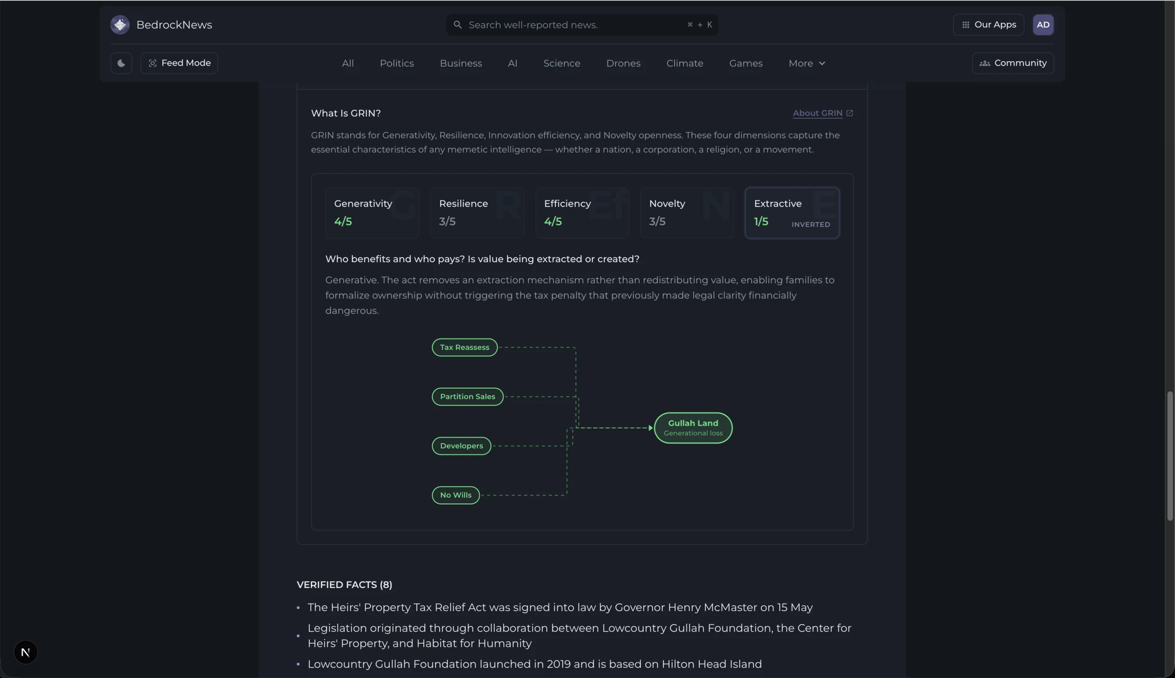Click the page vertical scrollbar thumb
Image resolution: width=1175 pixels, height=678 pixels.
(1169, 456)
